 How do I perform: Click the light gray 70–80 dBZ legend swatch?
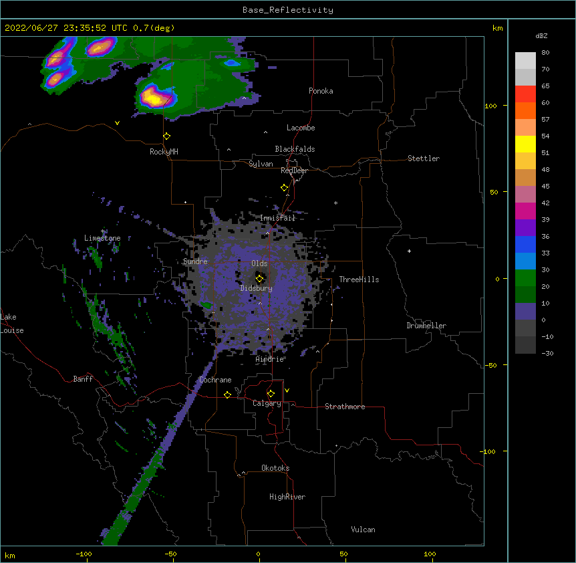(x=525, y=61)
